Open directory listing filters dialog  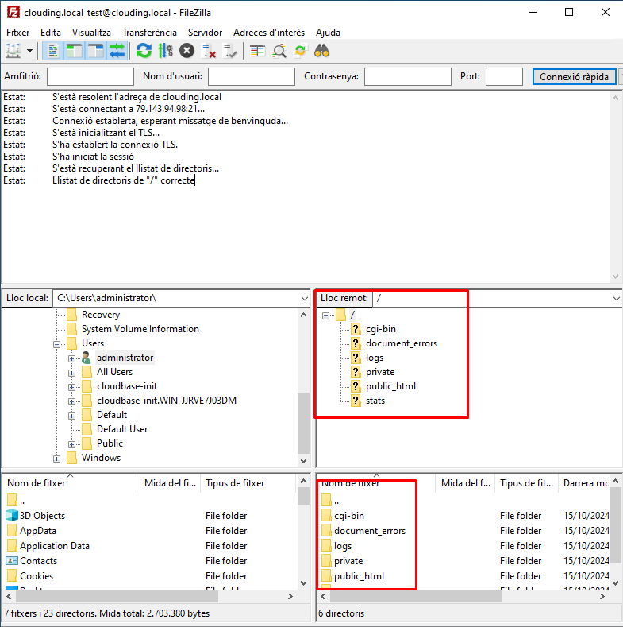click(x=257, y=51)
